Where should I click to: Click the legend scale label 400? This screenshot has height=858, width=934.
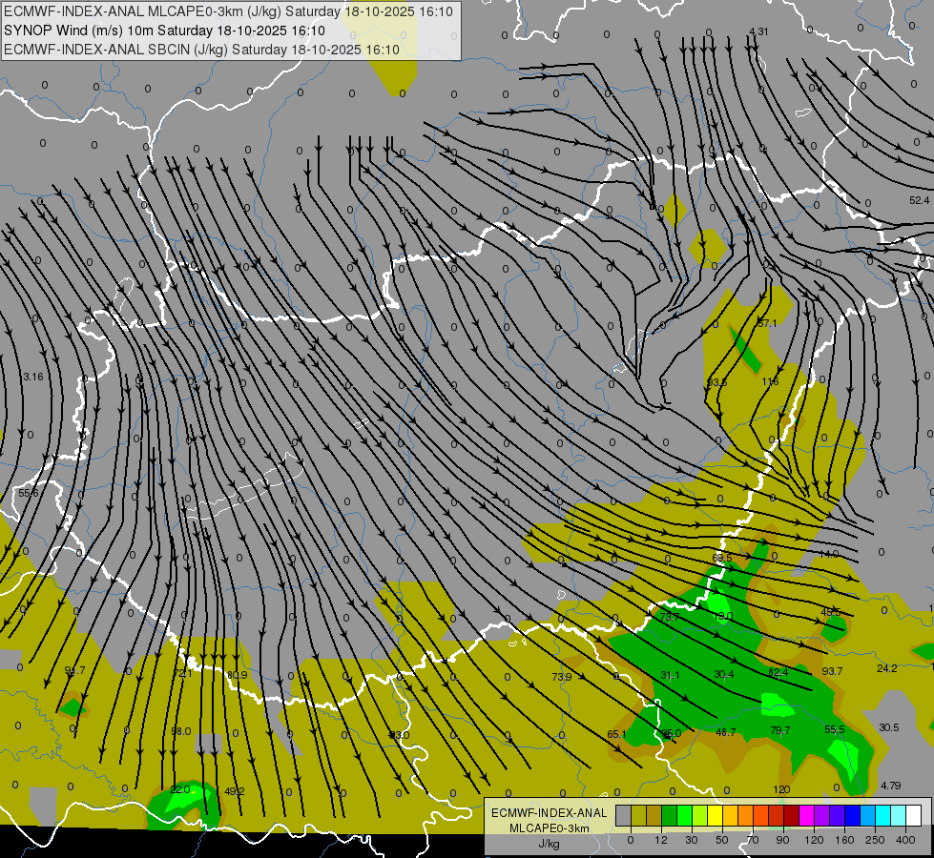click(x=905, y=840)
